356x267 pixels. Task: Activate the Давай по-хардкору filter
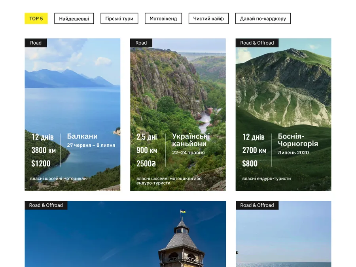263,18
